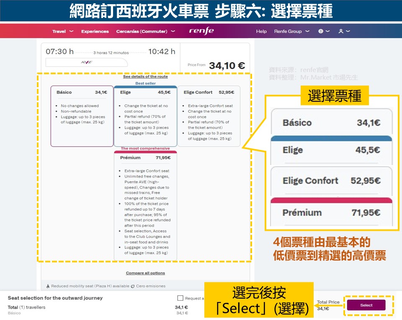Click the reduced mobility wheelchair icon
Image resolution: width=402 pixels, height=320 pixels.
tap(48, 286)
